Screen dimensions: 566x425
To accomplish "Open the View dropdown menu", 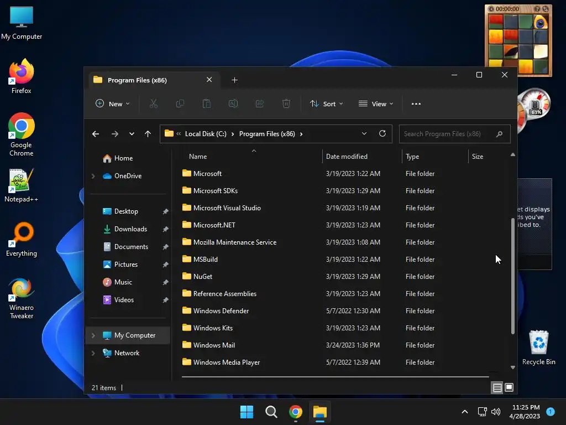I will tap(376, 103).
